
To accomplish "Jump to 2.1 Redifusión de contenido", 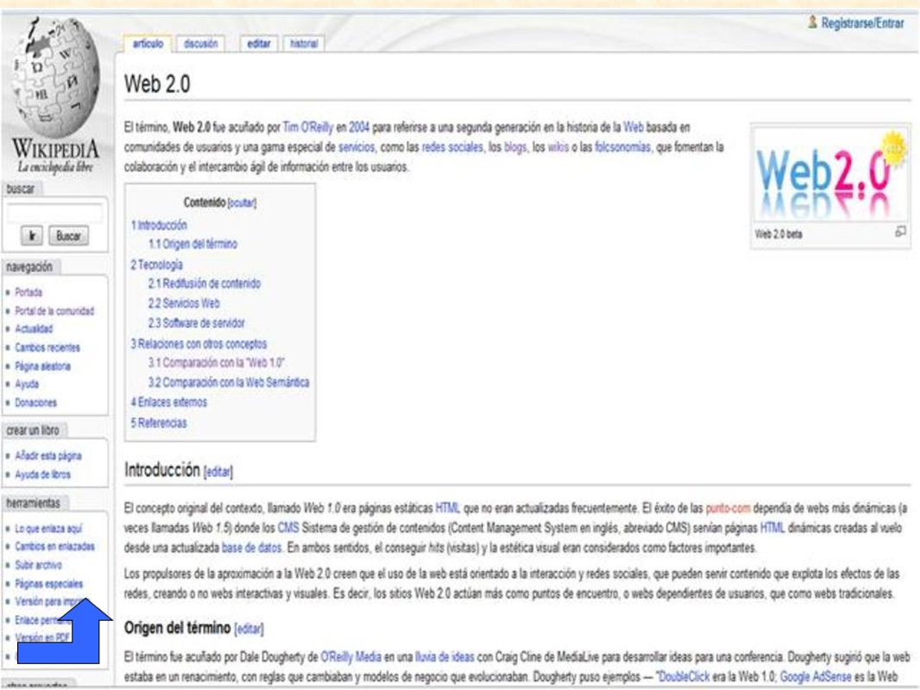I will (205, 283).
